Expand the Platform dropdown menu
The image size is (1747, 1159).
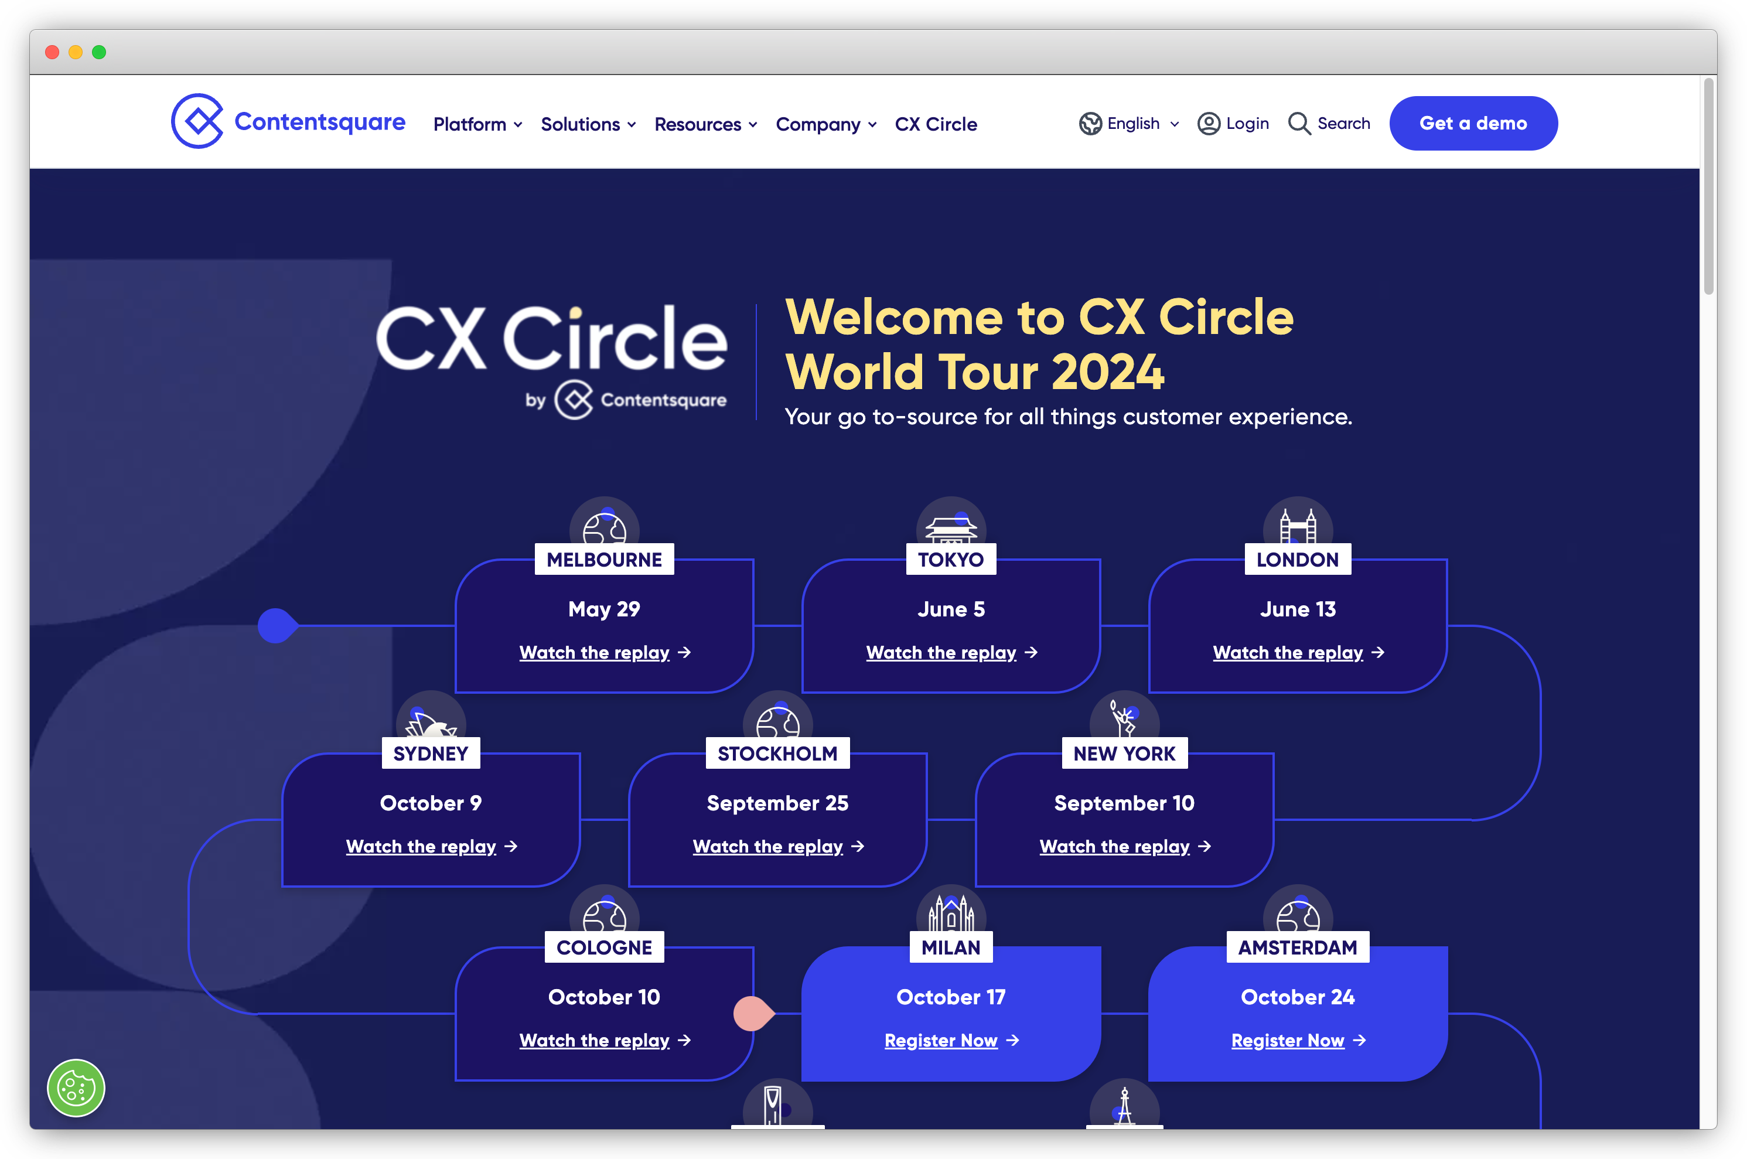tap(476, 123)
